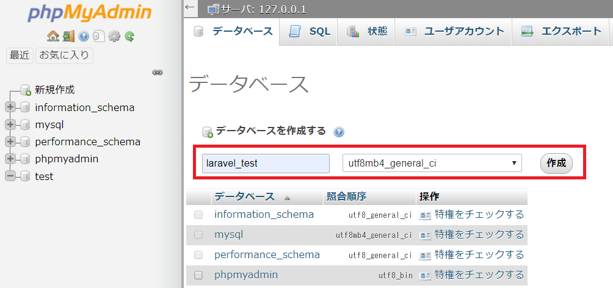Open the 状態 tab

[366, 31]
